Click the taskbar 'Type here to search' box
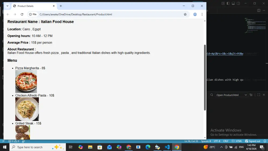This screenshot has width=268, height=151. click(x=38, y=147)
